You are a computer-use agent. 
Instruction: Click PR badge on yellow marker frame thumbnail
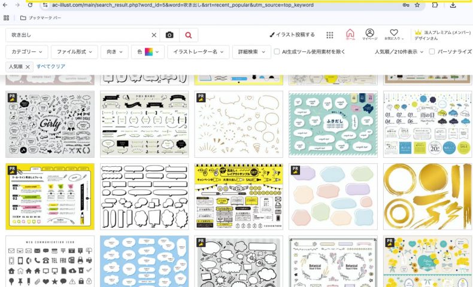[x=12, y=170]
